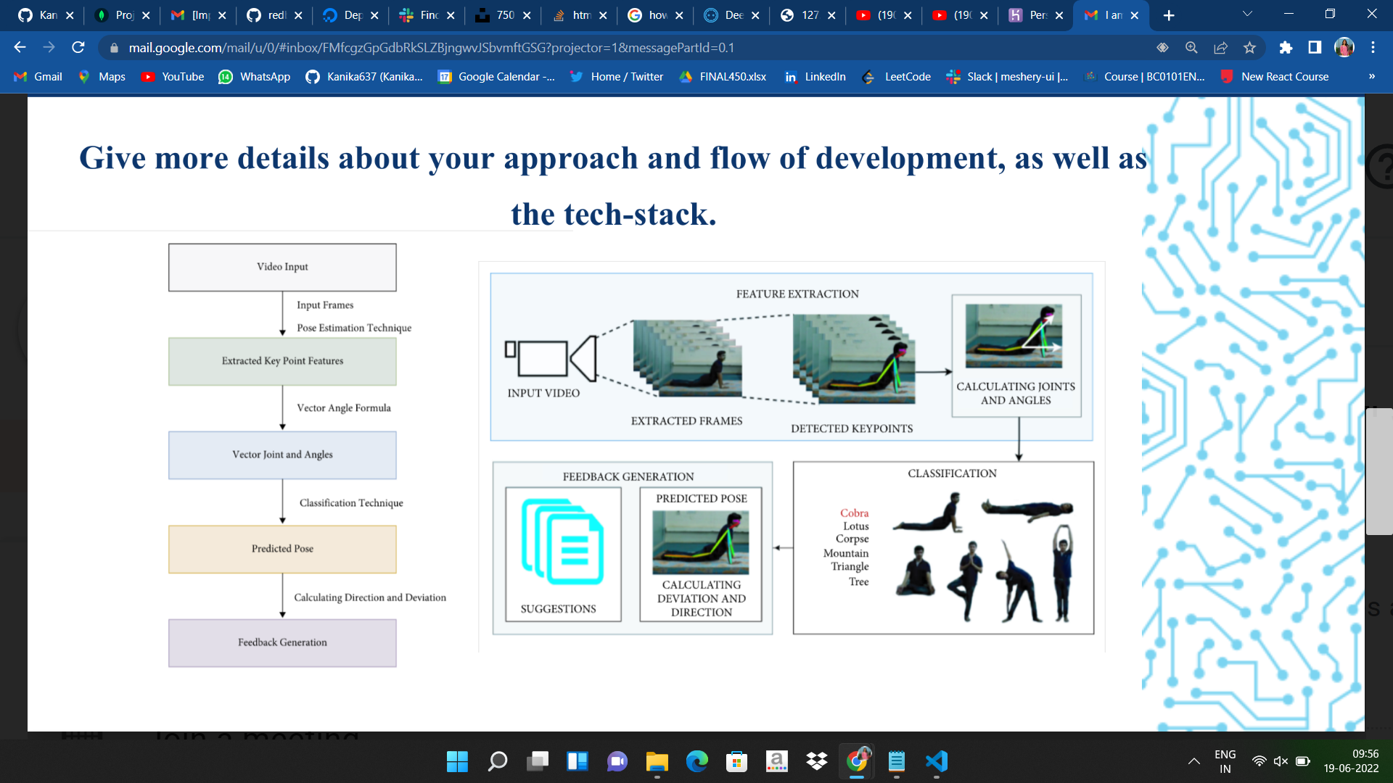
Task: Switch to the YouTube tab
Action: (884, 15)
